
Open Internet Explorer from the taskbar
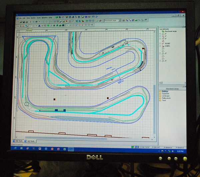[x=16, y=148]
